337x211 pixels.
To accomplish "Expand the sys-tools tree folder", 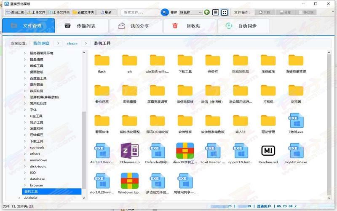I will tap(25, 148).
